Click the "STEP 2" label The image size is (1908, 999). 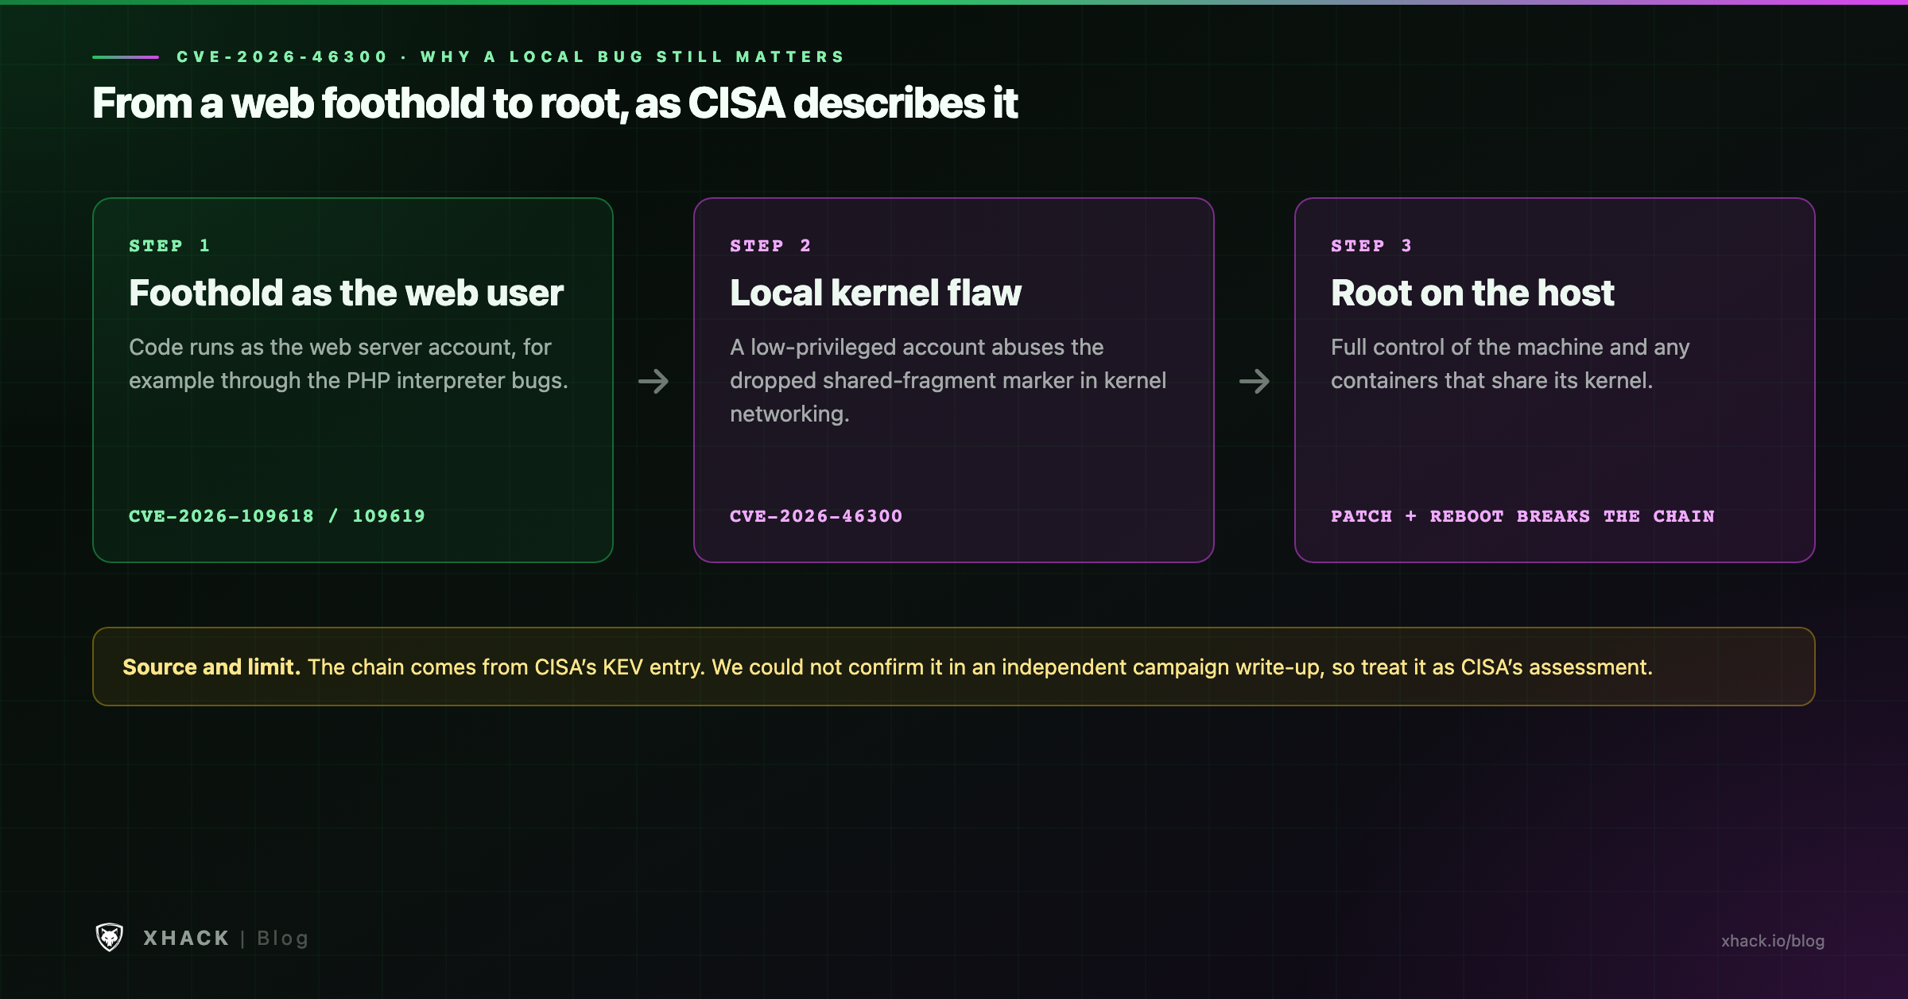(770, 245)
